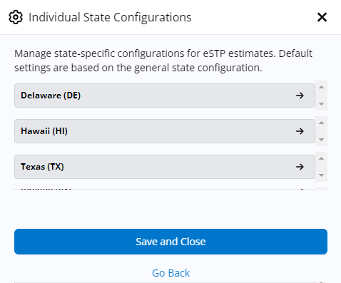Click the right arrow icon on Texas row
Screen dimensions: 341x283
coord(300,167)
